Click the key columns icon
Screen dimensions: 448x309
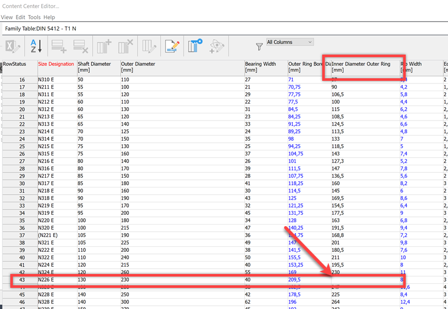(195, 46)
